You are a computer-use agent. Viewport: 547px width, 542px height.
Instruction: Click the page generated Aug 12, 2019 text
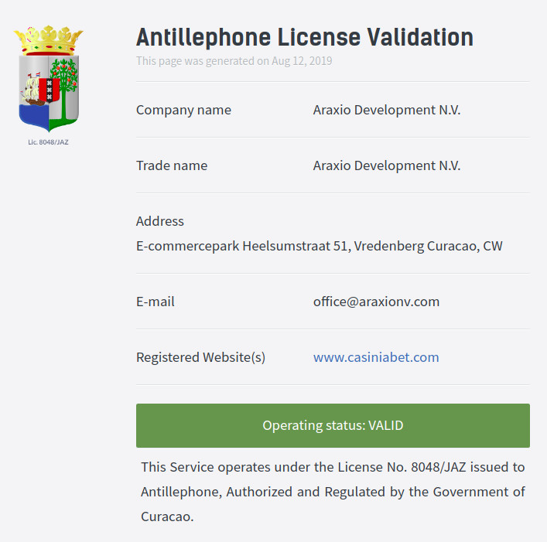(234, 61)
